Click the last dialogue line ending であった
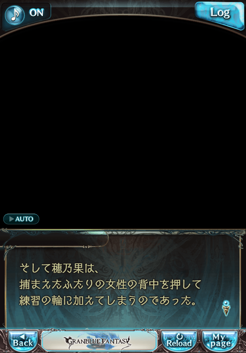Image resolution: width=246 pixels, height=353 pixels. 108,301
